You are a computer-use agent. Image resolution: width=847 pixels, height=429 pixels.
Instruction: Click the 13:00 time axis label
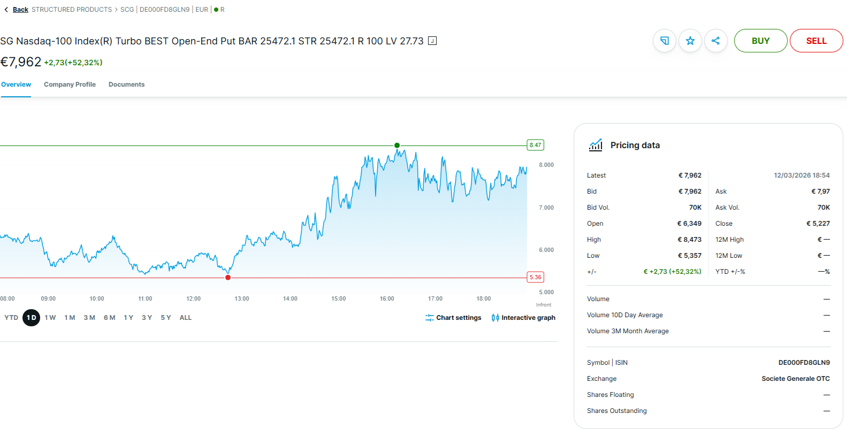[242, 298]
